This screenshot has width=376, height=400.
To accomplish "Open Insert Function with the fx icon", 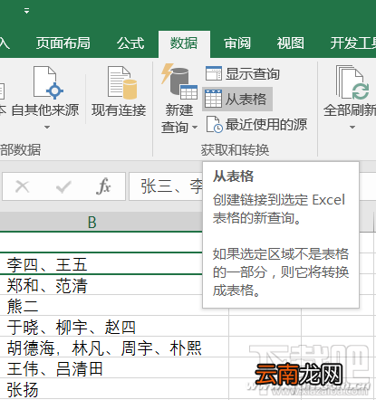I will tap(103, 186).
